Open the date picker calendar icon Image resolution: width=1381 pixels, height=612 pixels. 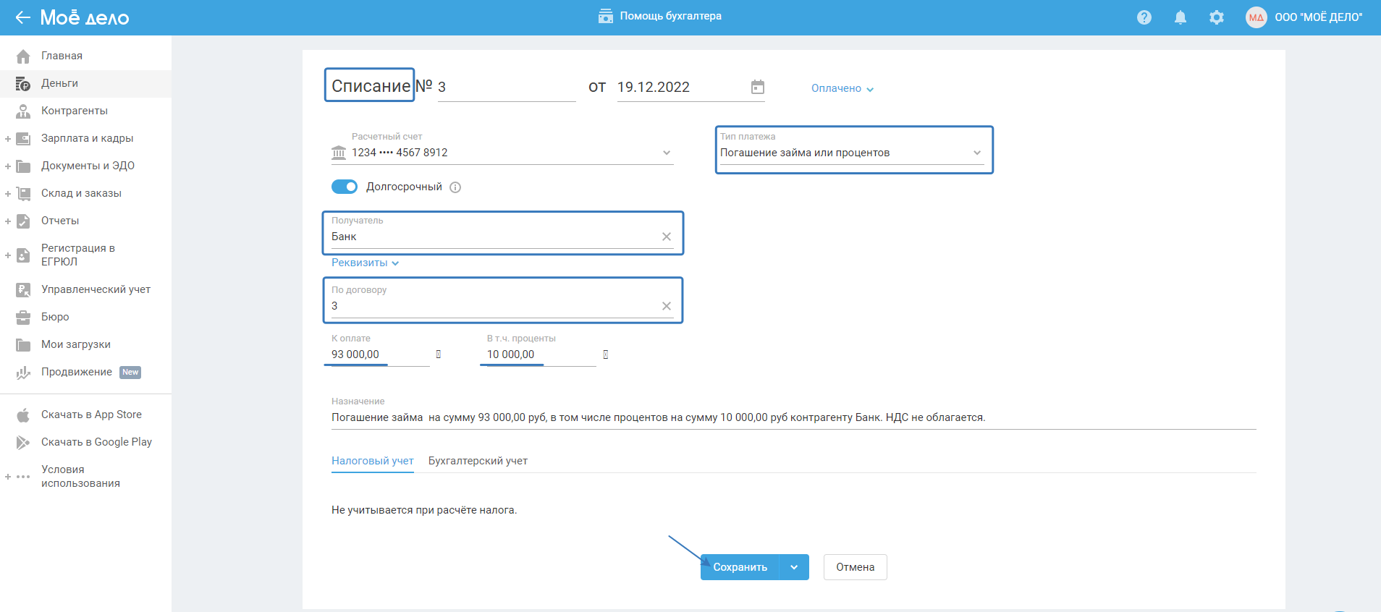point(758,87)
